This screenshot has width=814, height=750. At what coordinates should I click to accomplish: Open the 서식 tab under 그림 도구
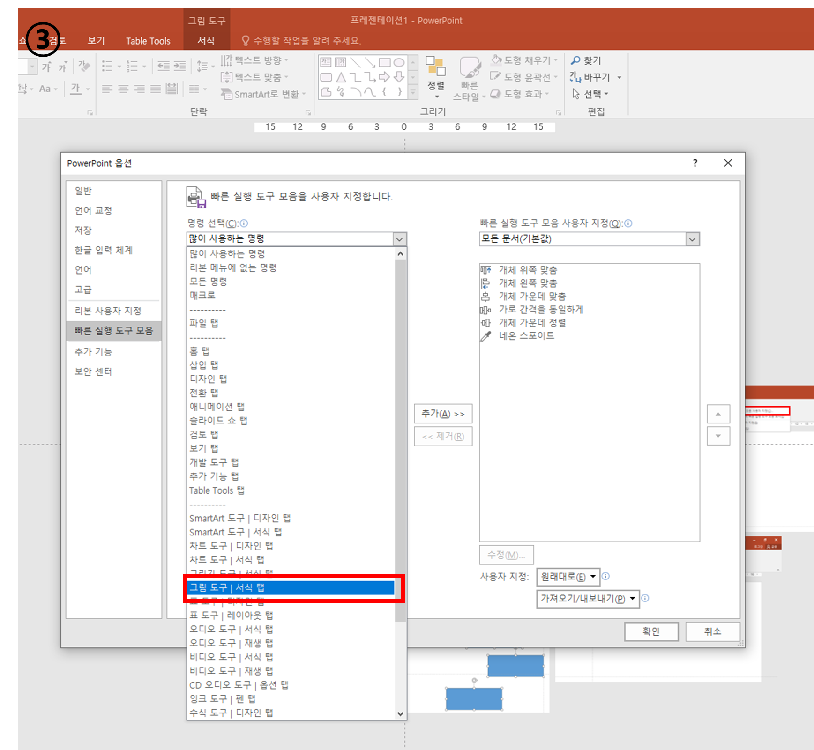click(206, 41)
